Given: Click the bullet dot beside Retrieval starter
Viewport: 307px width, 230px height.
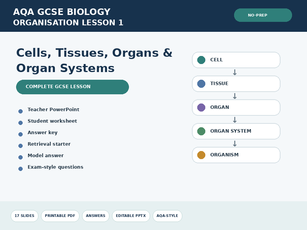Looking at the screenshot, I should [x=21, y=146].
